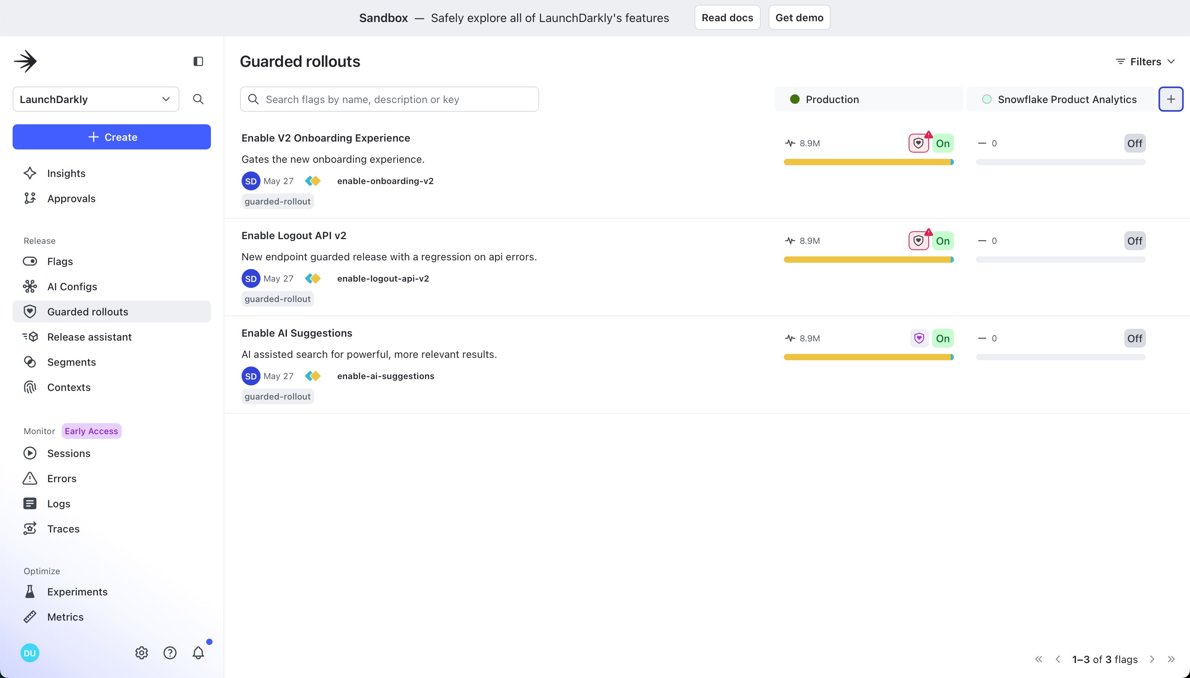Open the DU user avatar

(x=30, y=653)
